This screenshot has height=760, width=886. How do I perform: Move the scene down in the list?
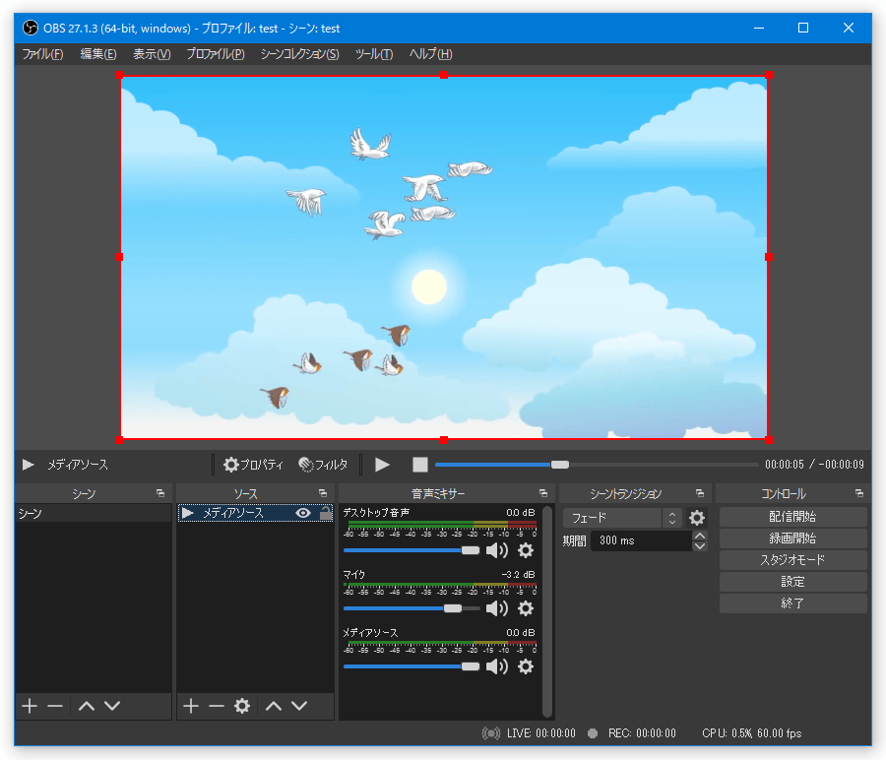[112, 706]
